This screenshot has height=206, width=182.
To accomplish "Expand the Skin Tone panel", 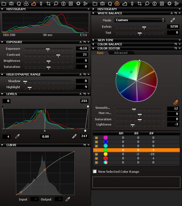I will pyautogui.click(x=93, y=40).
